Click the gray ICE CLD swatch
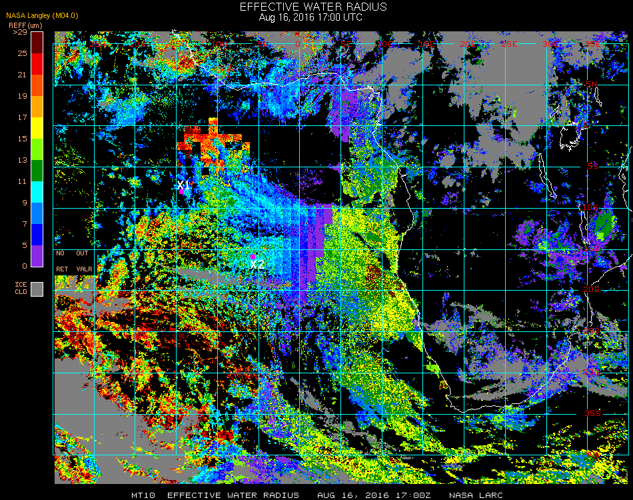 click(x=37, y=289)
